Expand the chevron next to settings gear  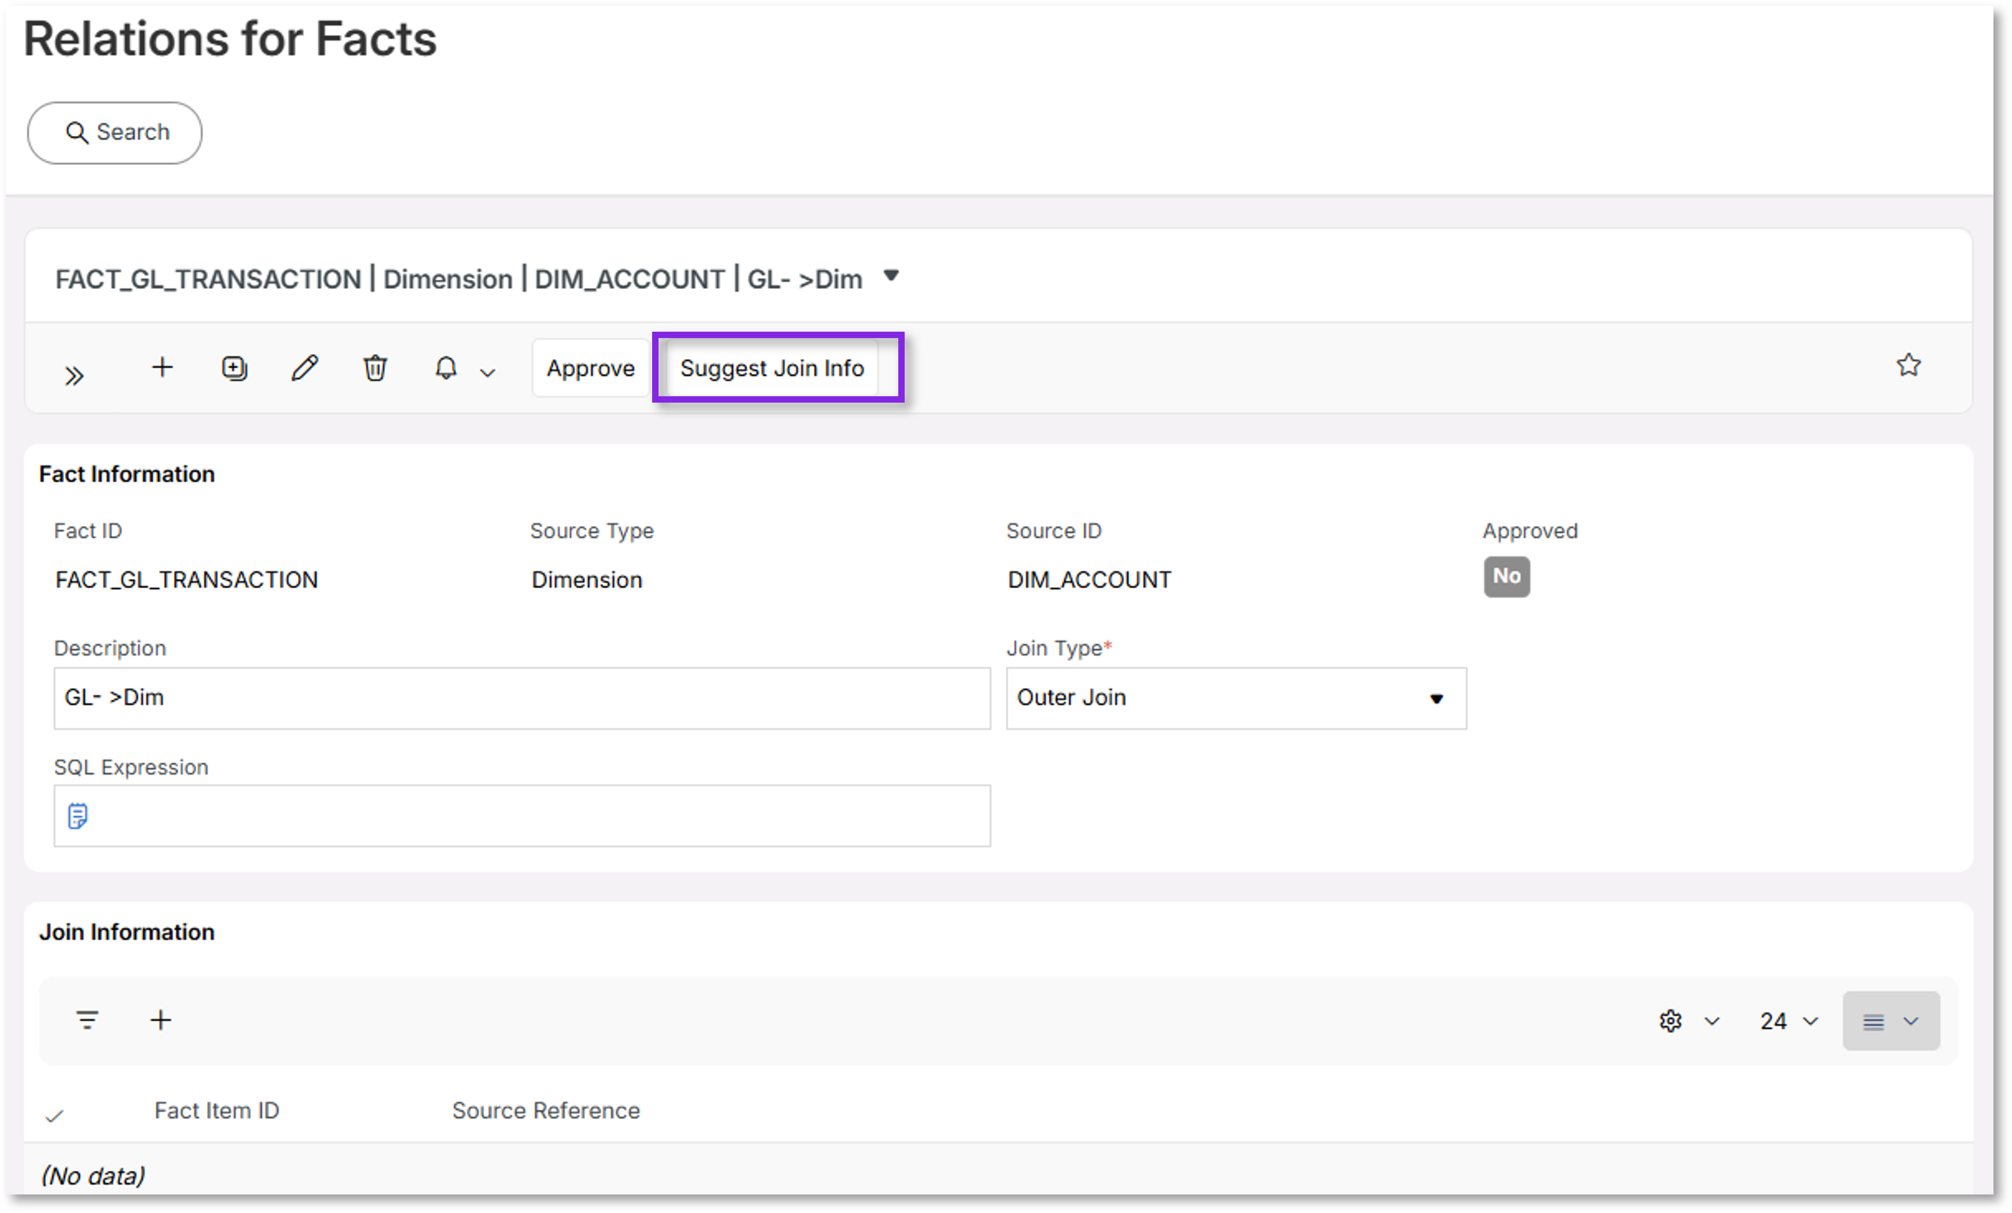click(1712, 1022)
